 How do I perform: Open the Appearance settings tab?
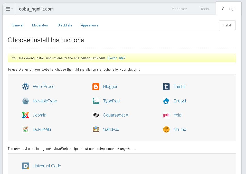click(90, 25)
